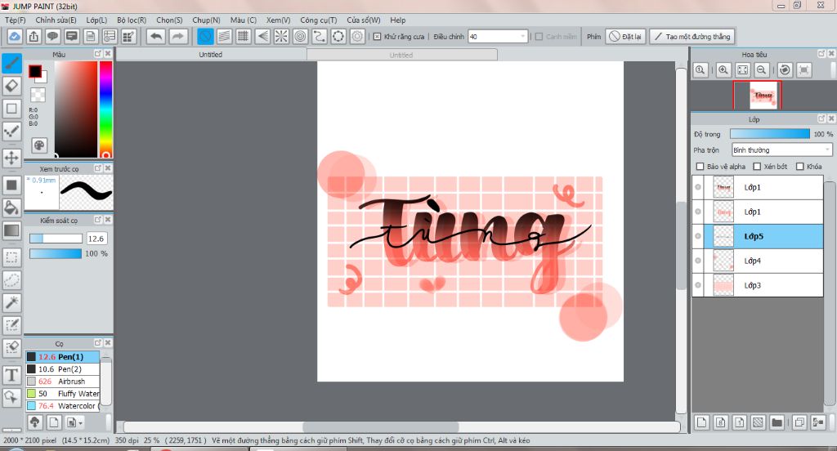The height and width of the screenshot is (451, 837).
Task: Click the navigator preview thumbnail
Action: coord(763,95)
